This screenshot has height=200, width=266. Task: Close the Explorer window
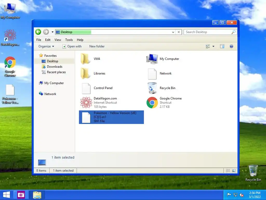[231, 23]
